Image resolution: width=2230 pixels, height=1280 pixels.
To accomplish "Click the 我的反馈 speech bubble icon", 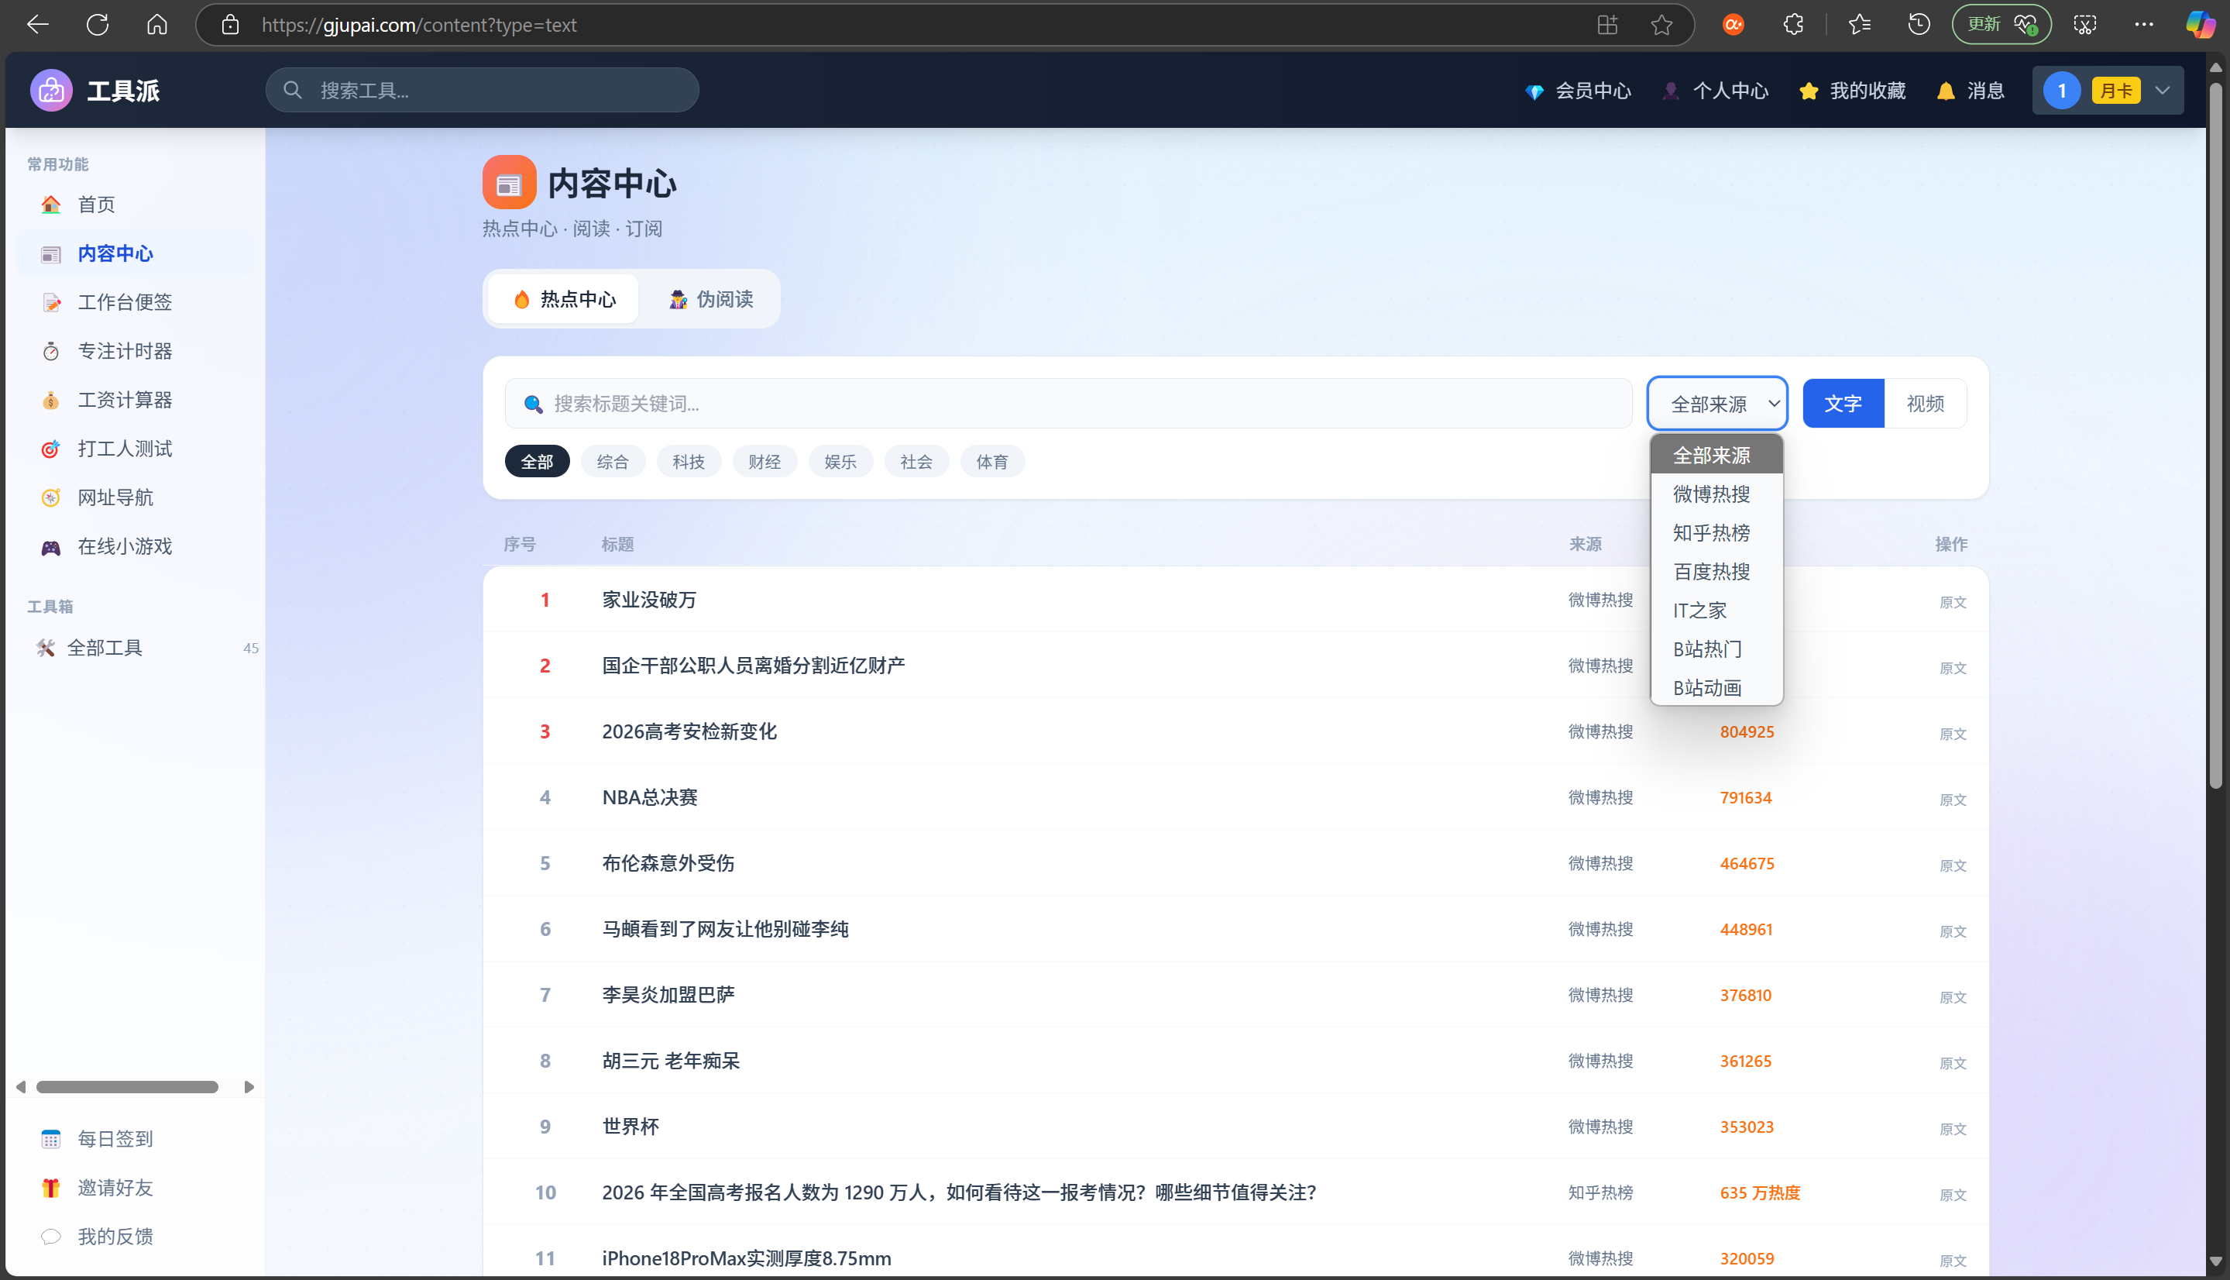I will click(51, 1237).
